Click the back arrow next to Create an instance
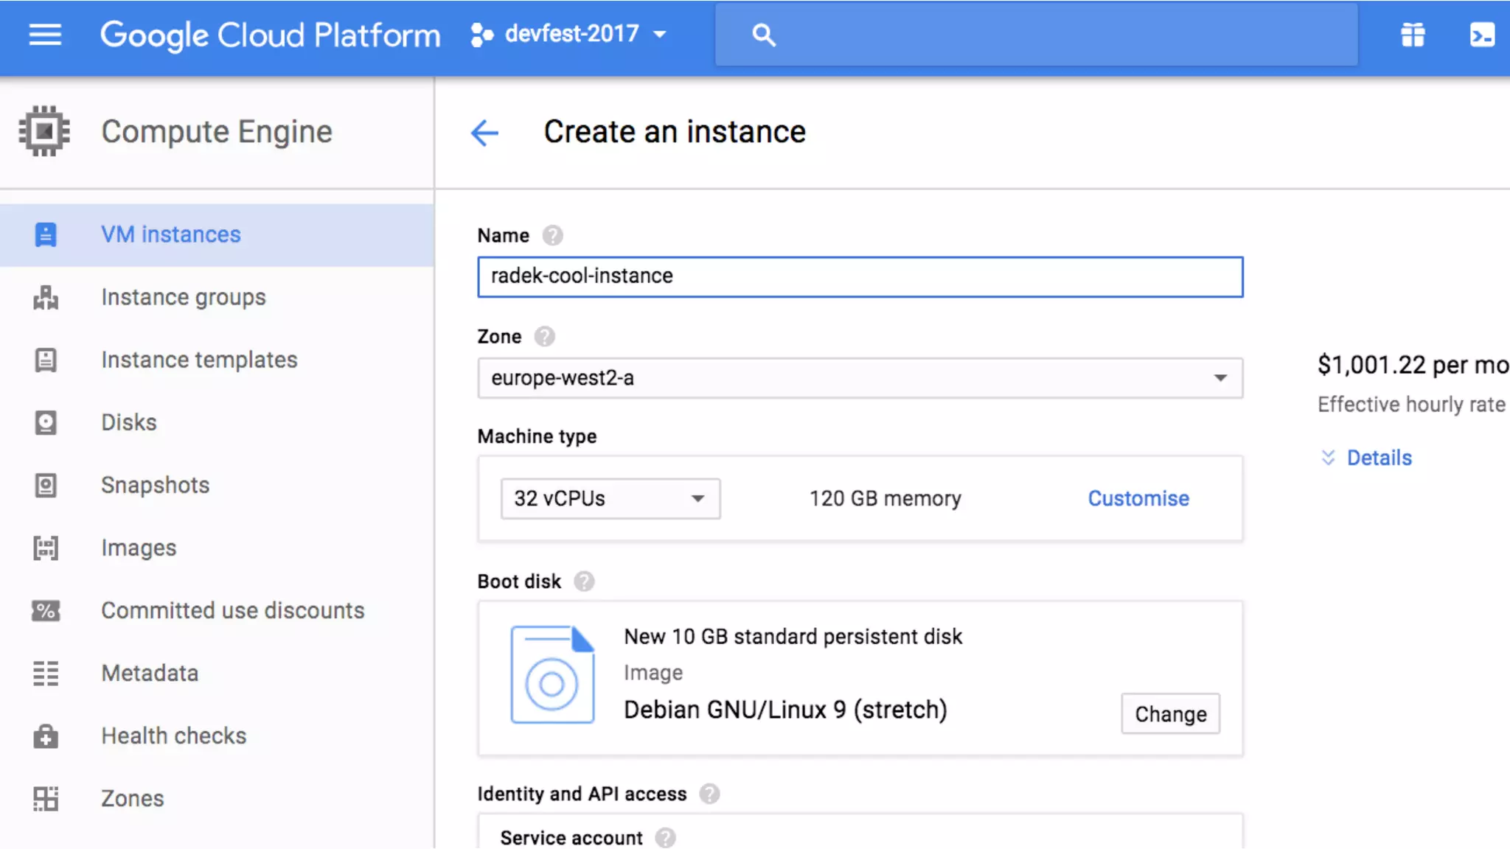Image resolution: width=1510 pixels, height=849 pixels. [484, 133]
